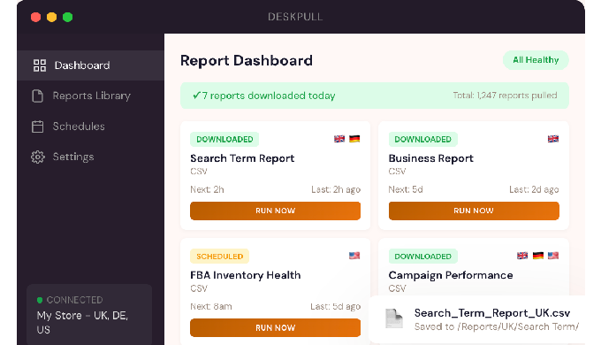The width and height of the screenshot is (601, 345).
Task: Click the green connected status dot
Action: 40,300
